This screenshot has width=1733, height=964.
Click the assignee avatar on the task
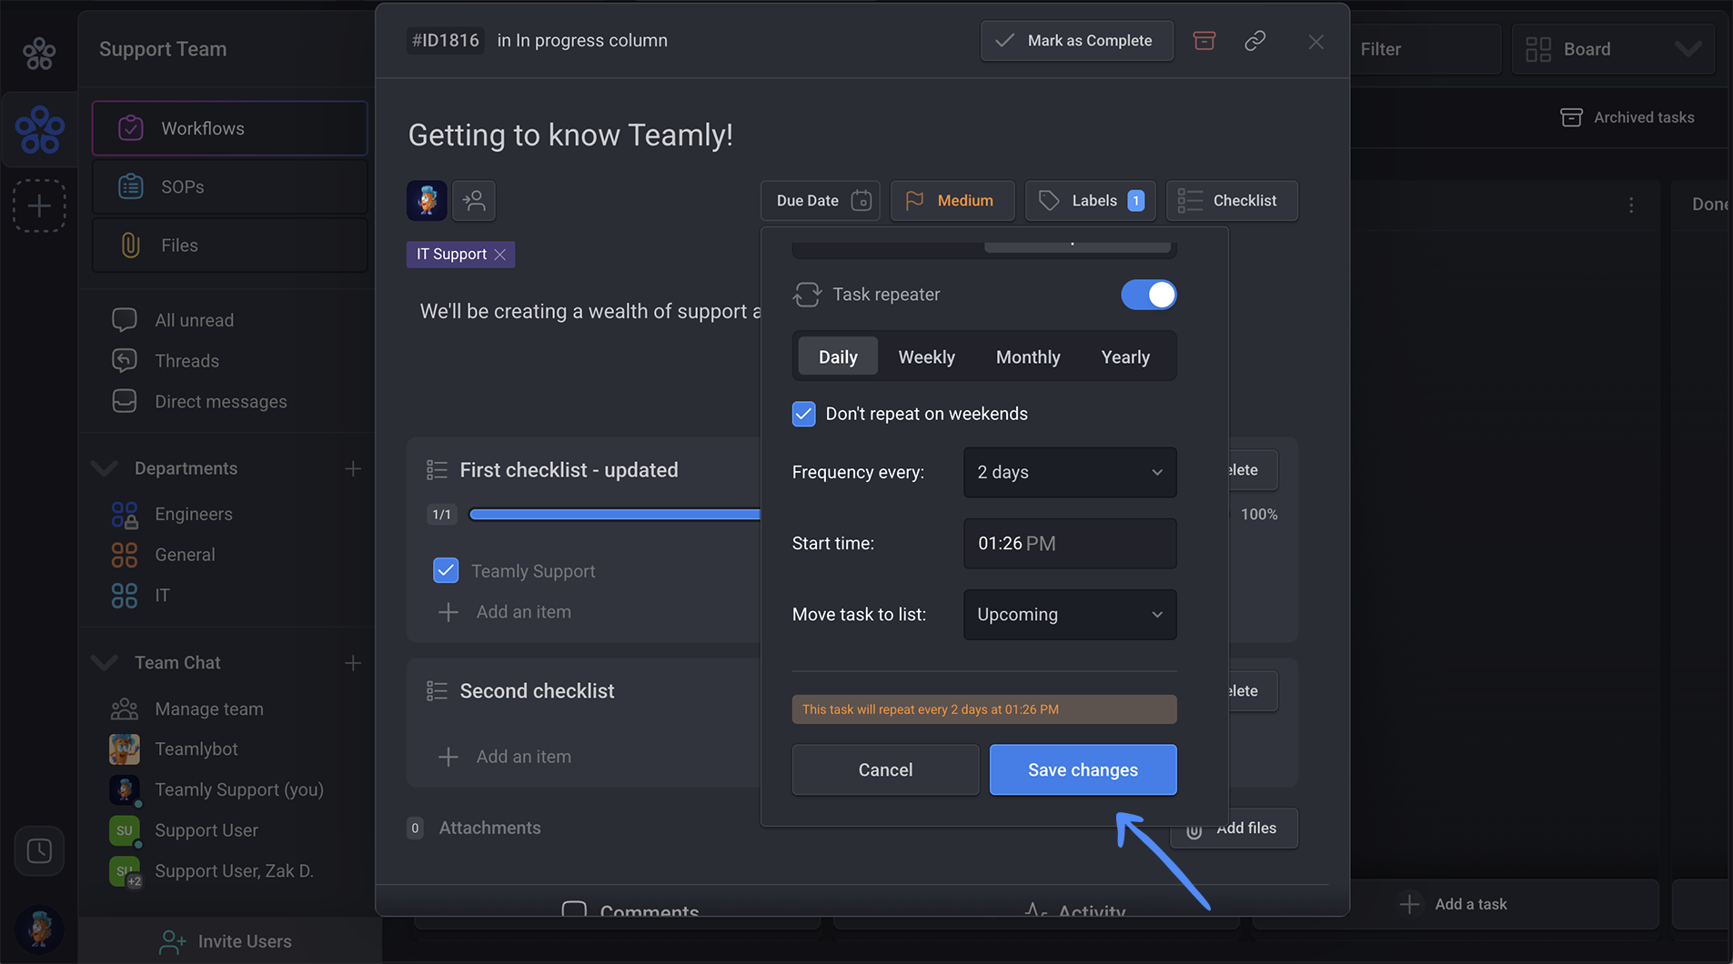coord(427,200)
